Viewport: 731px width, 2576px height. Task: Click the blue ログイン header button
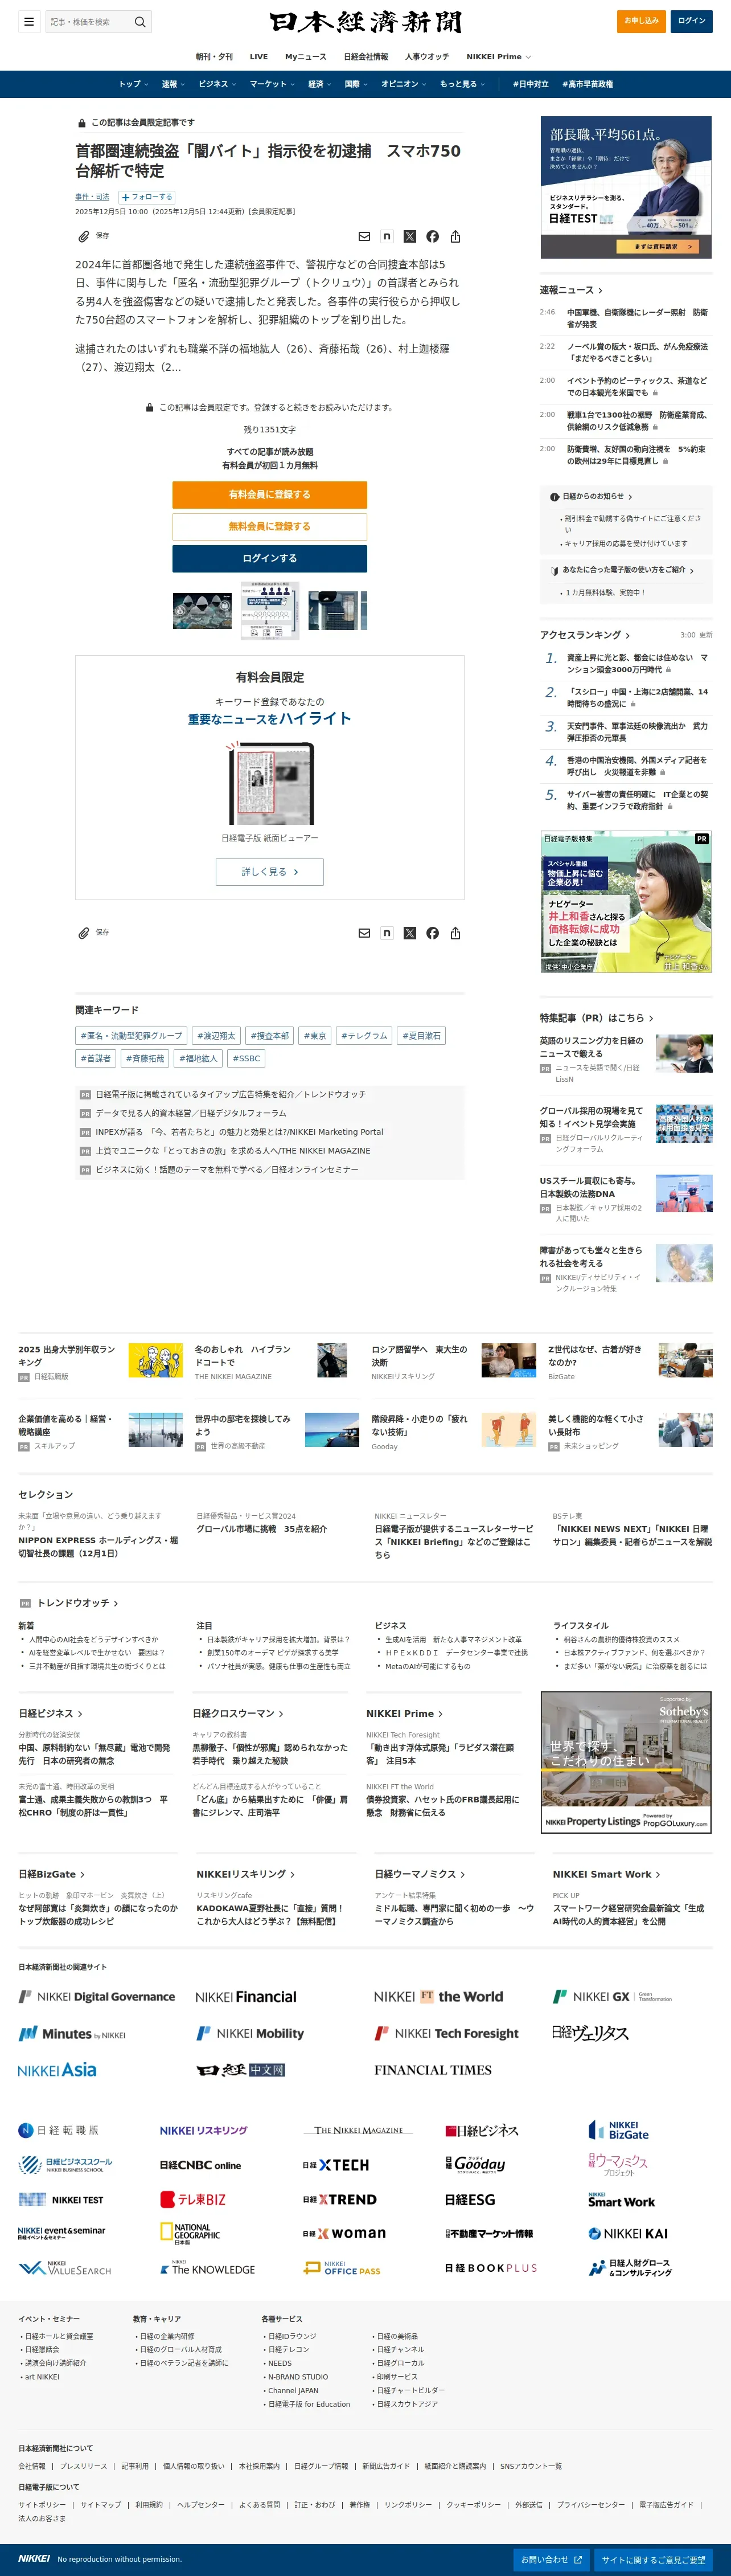click(x=691, y=21)
